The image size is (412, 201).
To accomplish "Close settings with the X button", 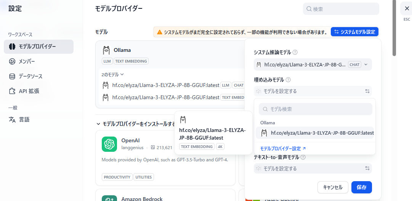I will click(407, 8).
